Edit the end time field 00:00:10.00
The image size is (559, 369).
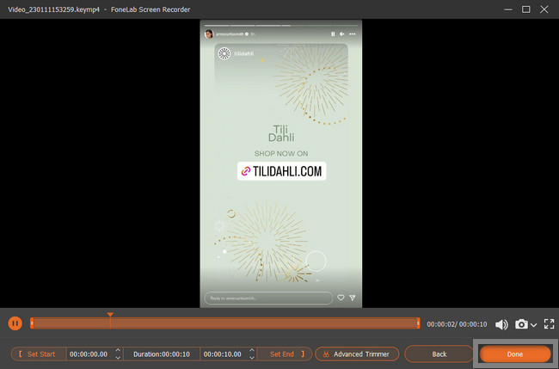coord(223,354)
